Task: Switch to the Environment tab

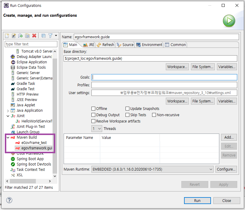Action: (x=149, y=45)
